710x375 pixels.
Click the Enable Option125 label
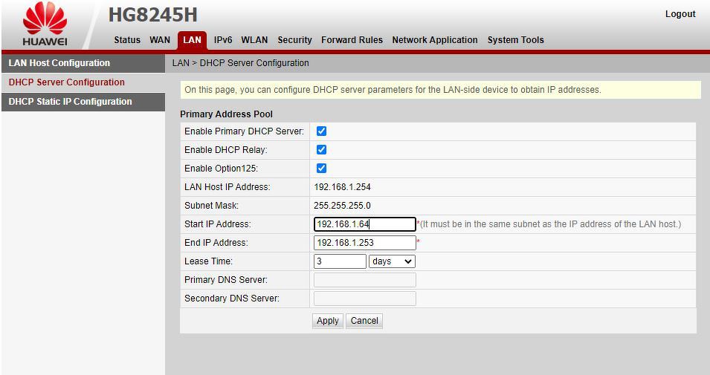[x=221, y=169]
